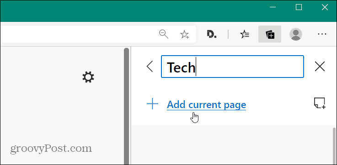Viewport: 337px width, 165px height.
Task: Add this page to favorites star icon
Action: coord(184,34)
